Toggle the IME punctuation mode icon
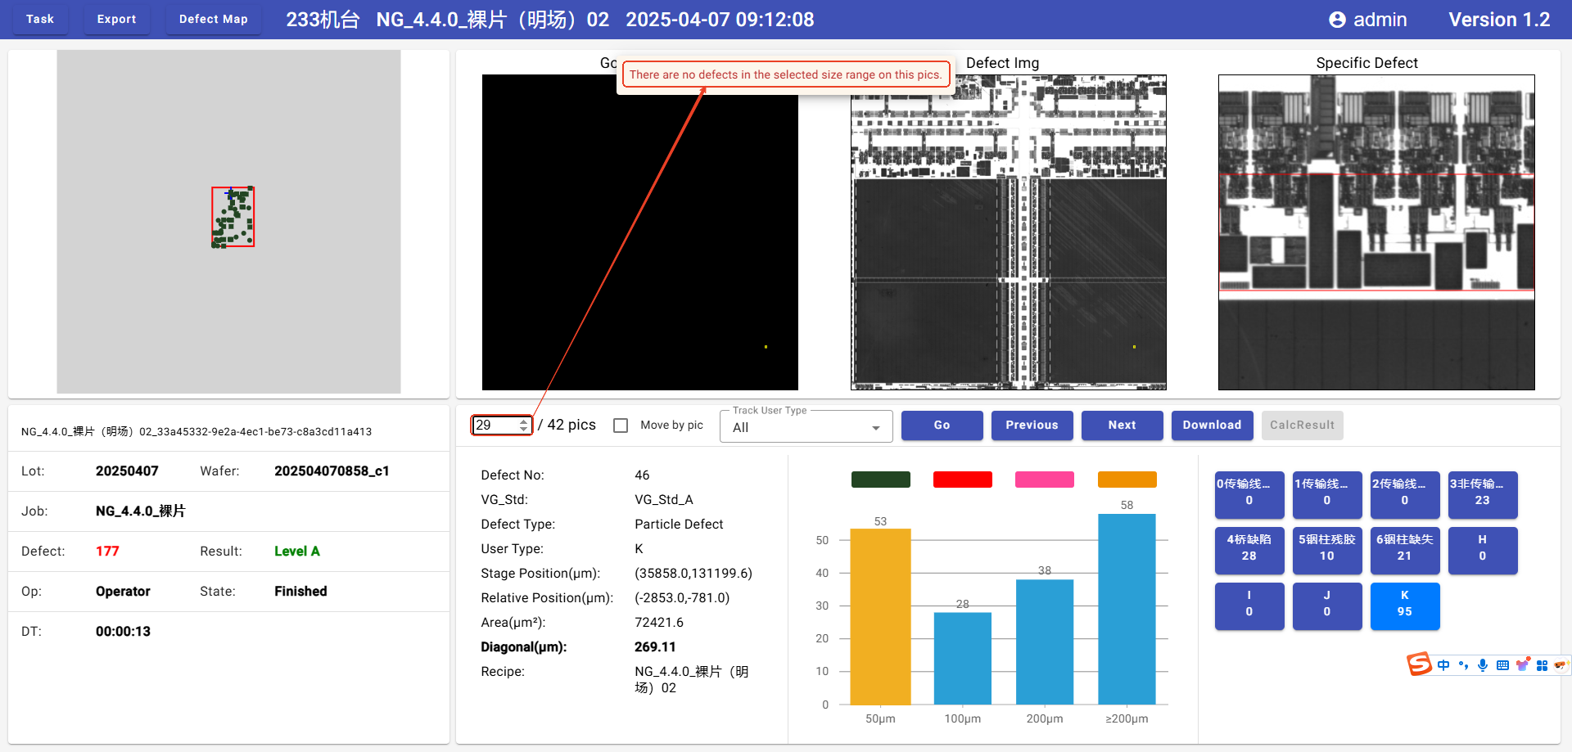 [1463, 665]
